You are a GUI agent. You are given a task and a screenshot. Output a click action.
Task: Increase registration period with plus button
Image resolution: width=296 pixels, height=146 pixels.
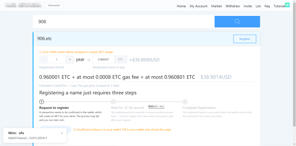pyautogui.click(x=70, y=60)
